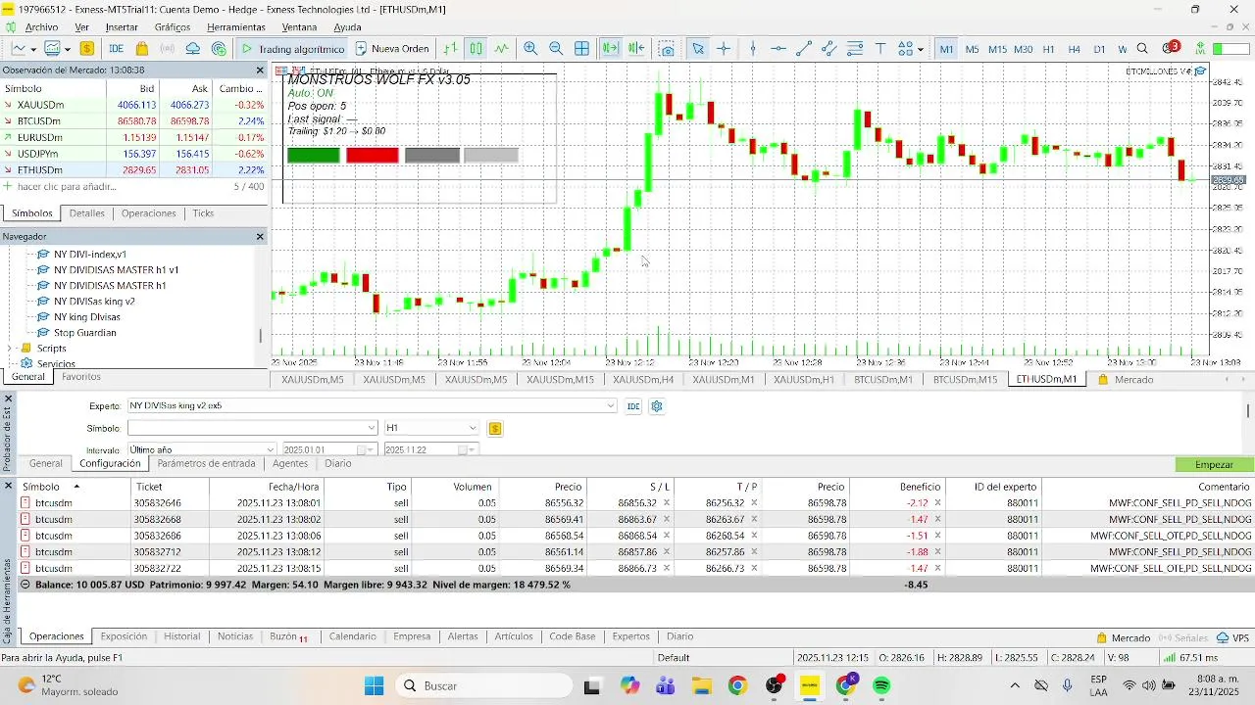Screen dimensions: 1255x705
Task: Switch to the BTCUSDm,M15 chart tab
Action: pos(965,380)
